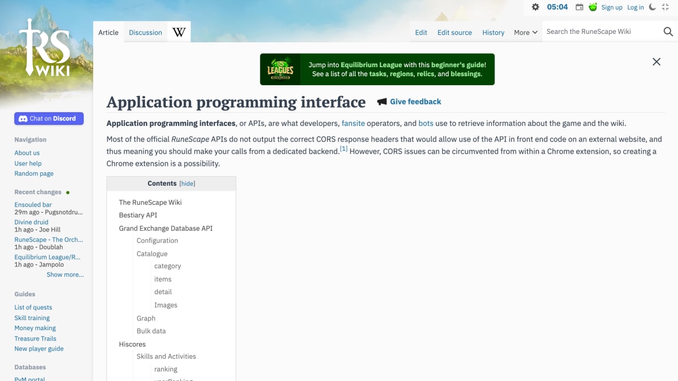This screenshot has height=381, width=678.
Task: Jump to category contents entry
Action: (168, 266)
